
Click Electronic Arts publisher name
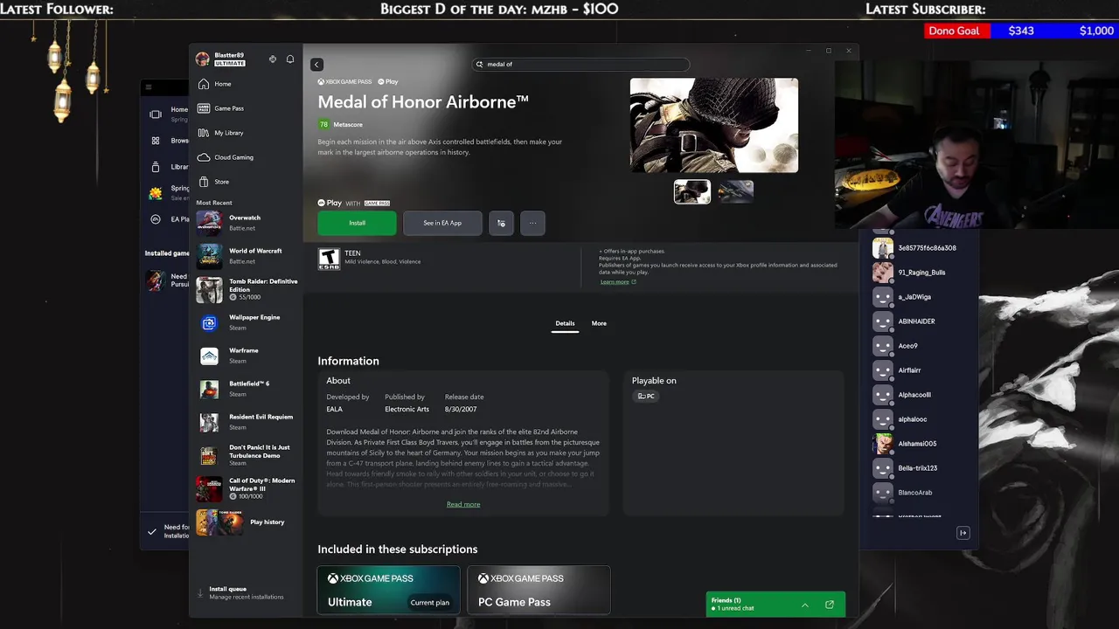pyautogui.click(x=407, y=409)
